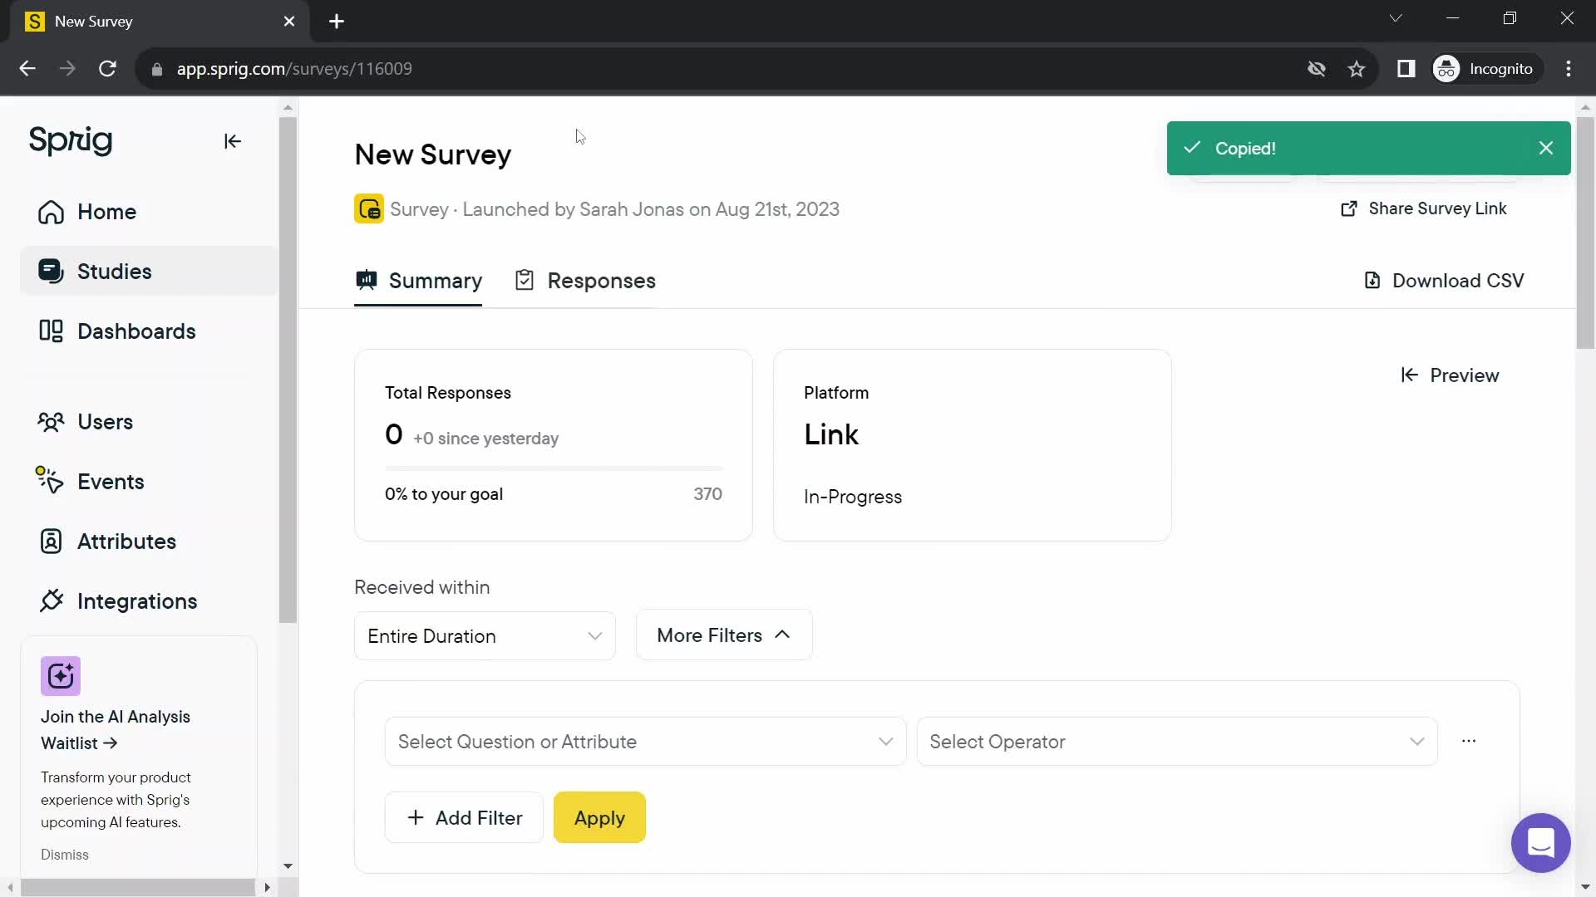Dismiss the AI Analysis promo card
This screenshot has height=897, width=1596.
point(65,855)
